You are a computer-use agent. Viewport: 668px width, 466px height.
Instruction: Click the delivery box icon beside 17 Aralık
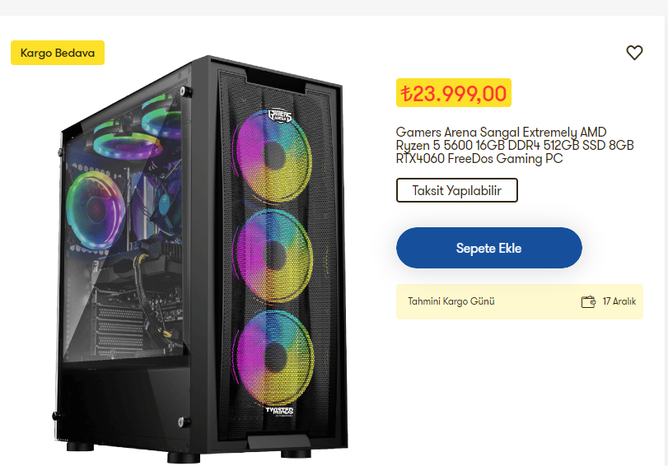point(588,301)
